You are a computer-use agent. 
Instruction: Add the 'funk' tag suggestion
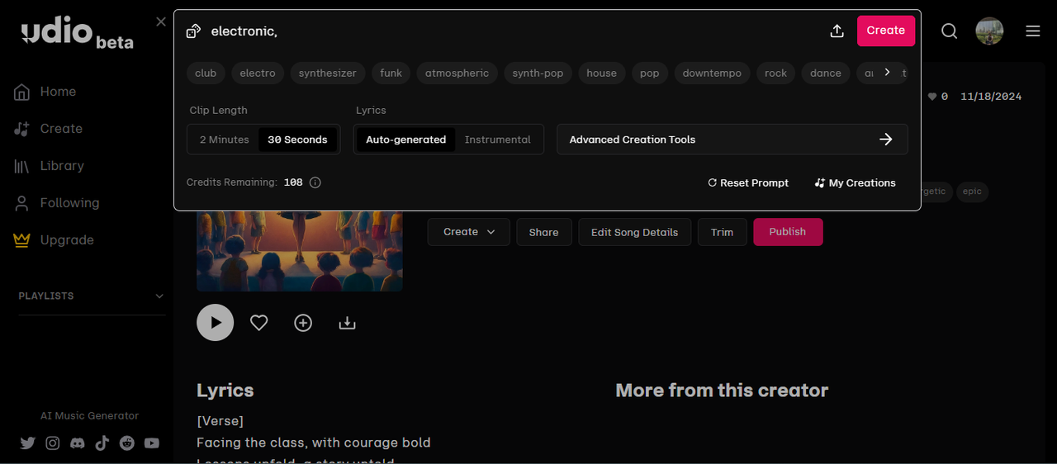point(391,73)
